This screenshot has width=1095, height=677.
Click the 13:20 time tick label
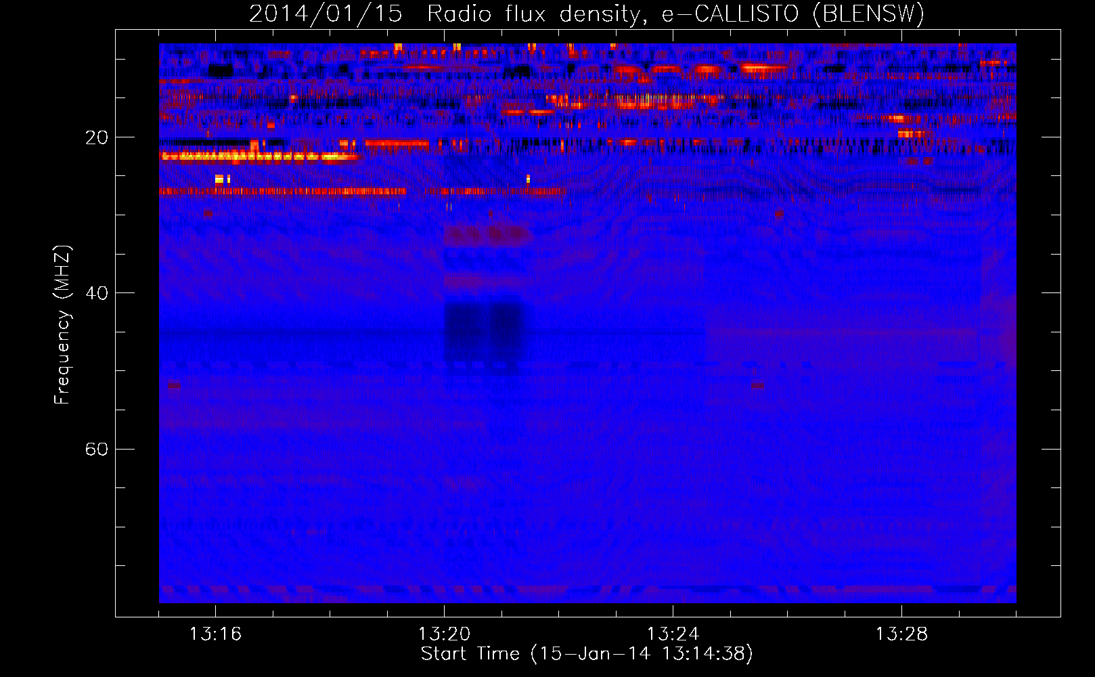(444, 634)
